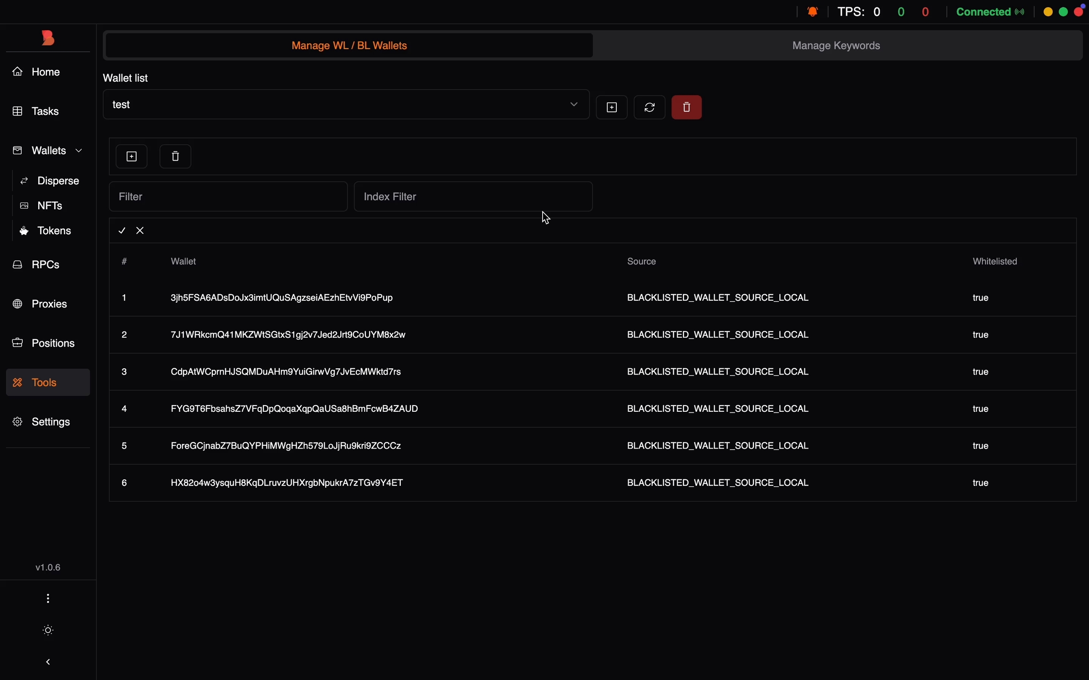This screenshot has height=680, width=1089.
Task: Deselect all wallets with X icon
Action: [140, 230]
